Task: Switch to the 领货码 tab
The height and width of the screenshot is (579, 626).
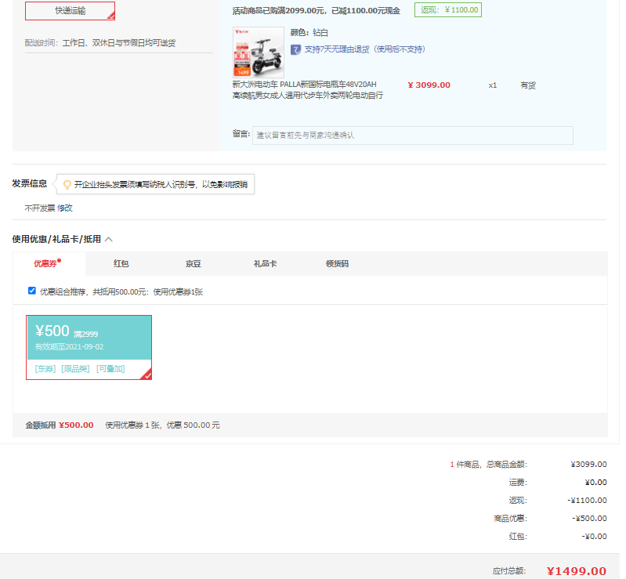Action: [x=338, y=263]
